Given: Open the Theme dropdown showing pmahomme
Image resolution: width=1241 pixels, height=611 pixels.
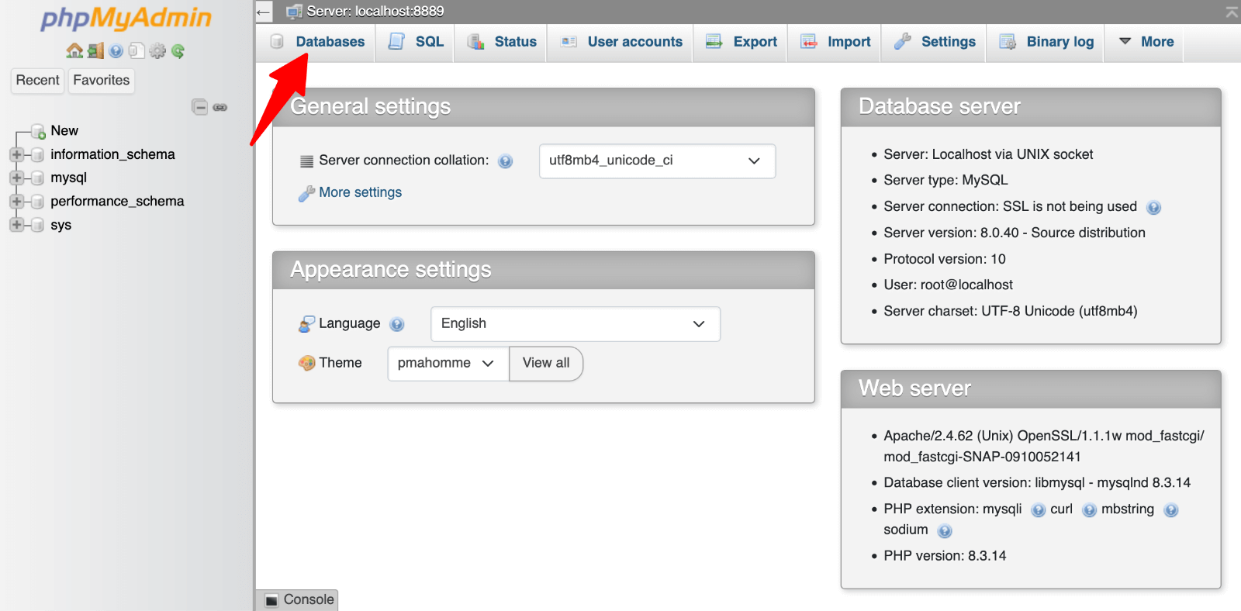Looking at the screenshot, I should pos(448,364).
